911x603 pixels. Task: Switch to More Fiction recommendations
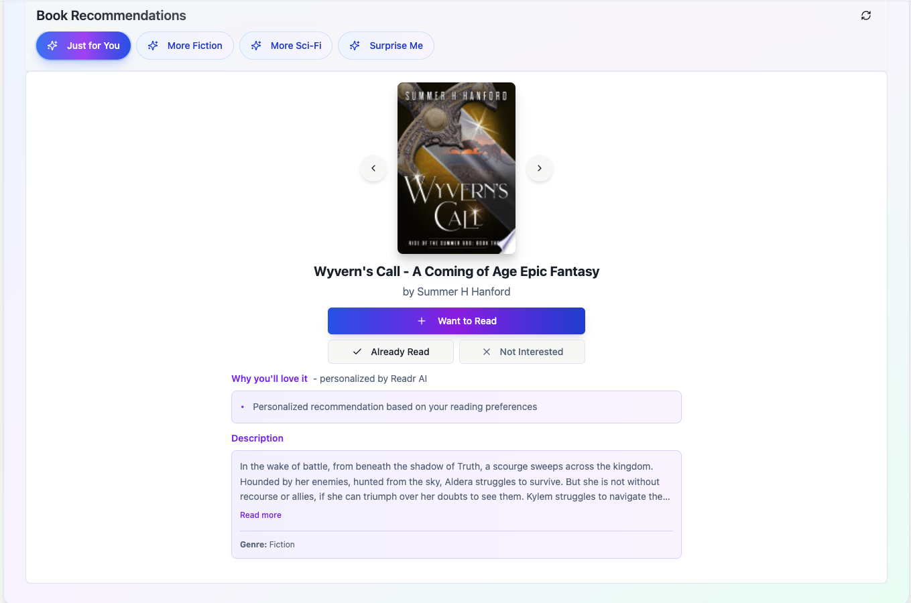[x=185, y=46]
